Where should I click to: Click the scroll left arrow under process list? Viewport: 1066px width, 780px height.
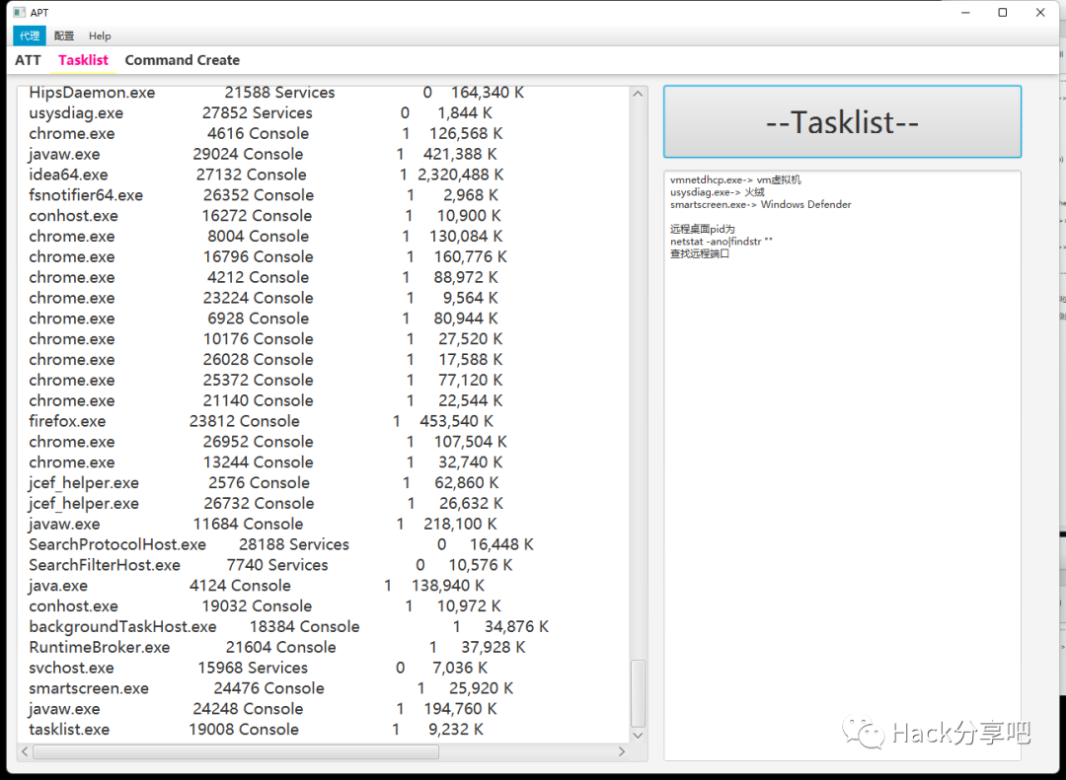pos(25,751)
